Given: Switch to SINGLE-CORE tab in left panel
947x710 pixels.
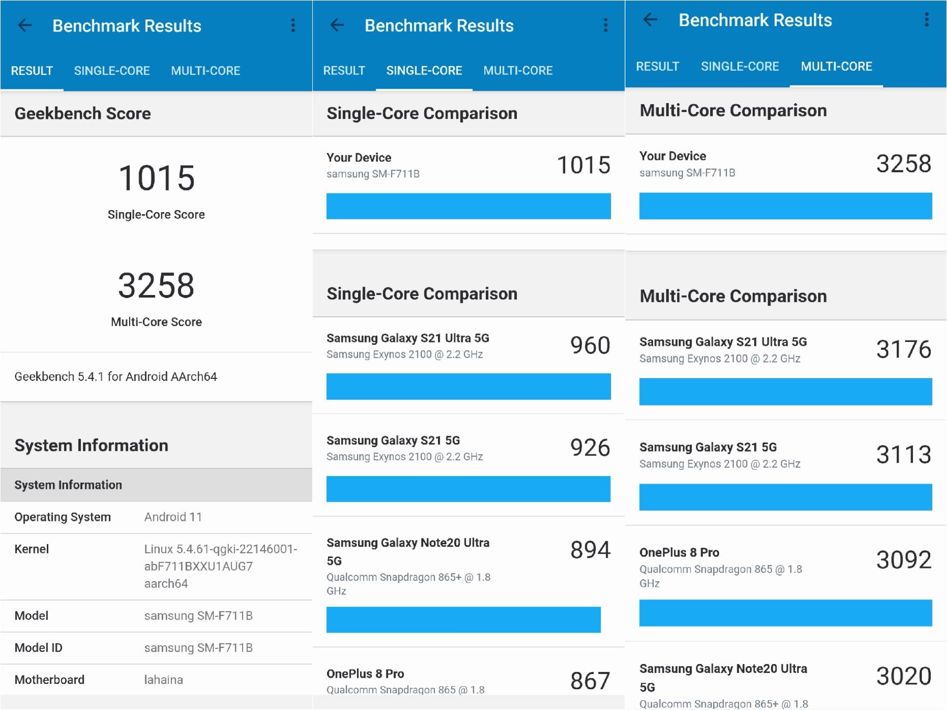Looking at the screenshot, I should click(111, 71).
